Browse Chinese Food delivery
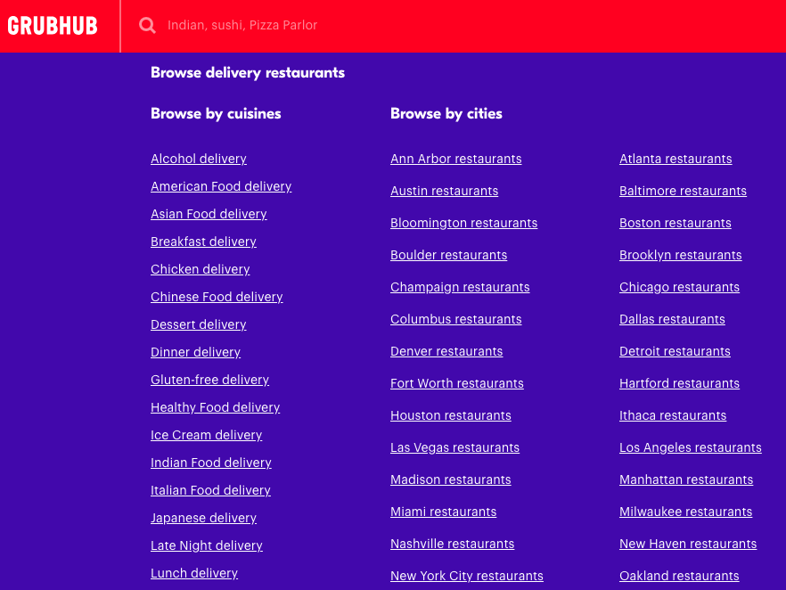786x590 pixels. tap(217, 297)
